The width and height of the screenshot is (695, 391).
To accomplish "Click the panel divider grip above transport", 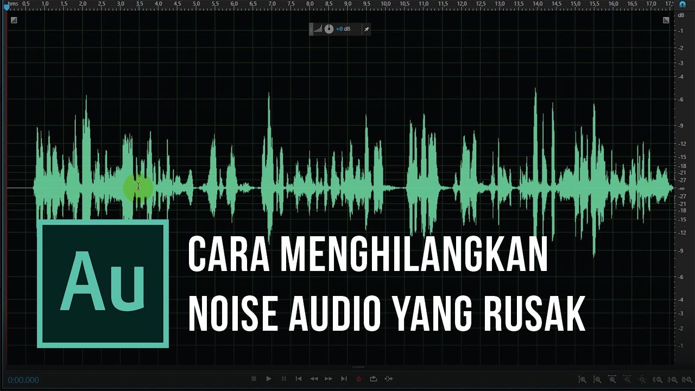I will pyautogui.click(x=358, y=368).
